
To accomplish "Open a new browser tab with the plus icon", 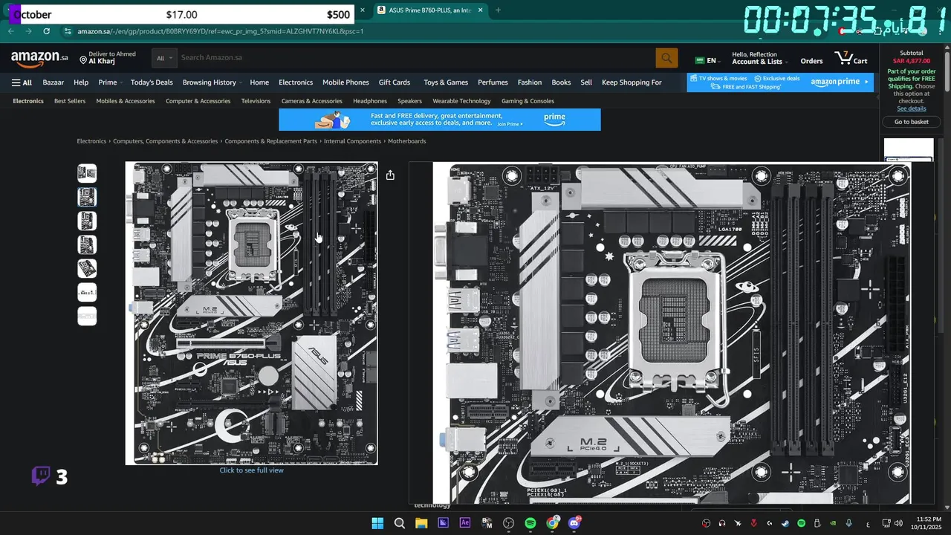I will coord(498,10).
